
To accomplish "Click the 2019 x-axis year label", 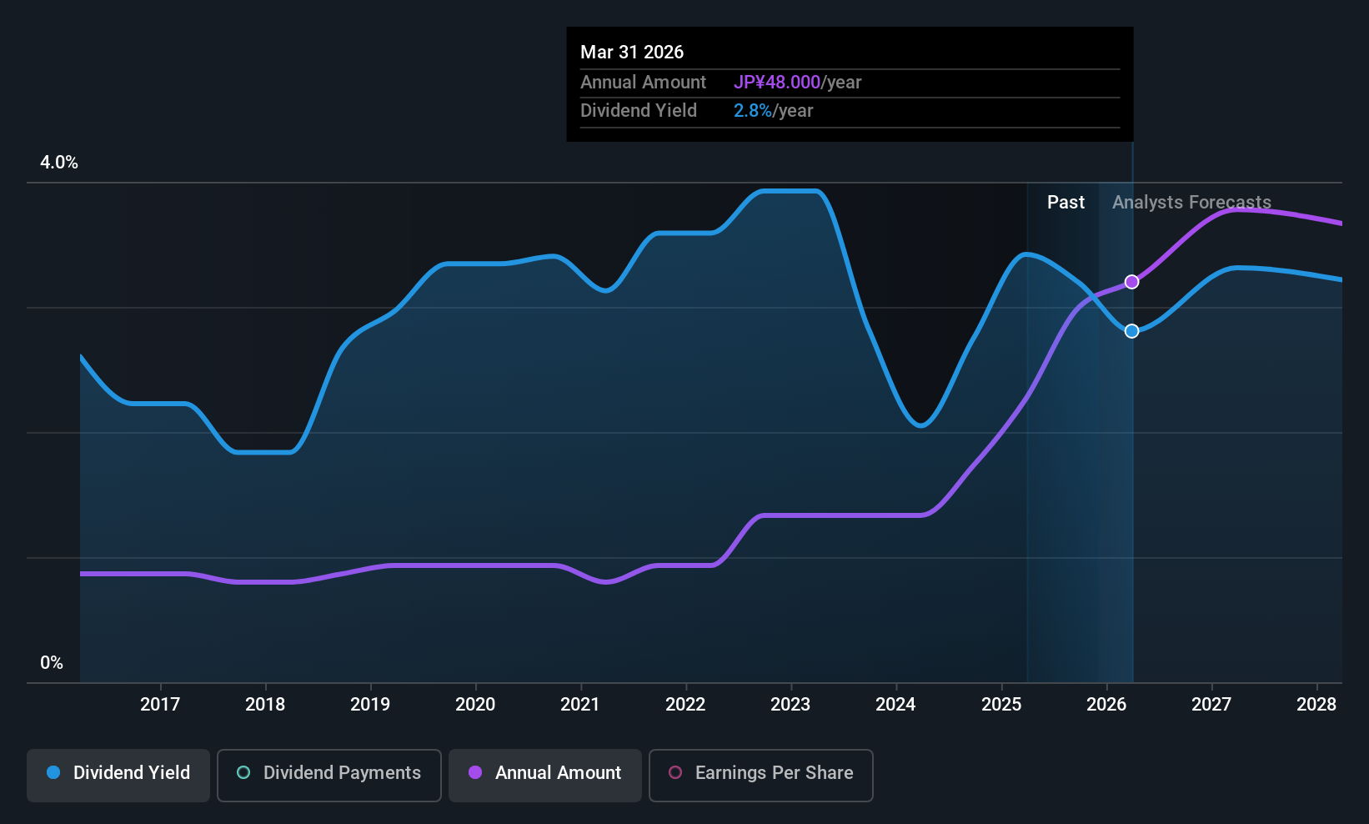I will point(370,705).
